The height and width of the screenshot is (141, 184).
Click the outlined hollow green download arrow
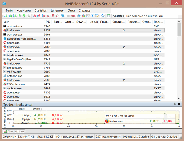click(x=29, y=16)
